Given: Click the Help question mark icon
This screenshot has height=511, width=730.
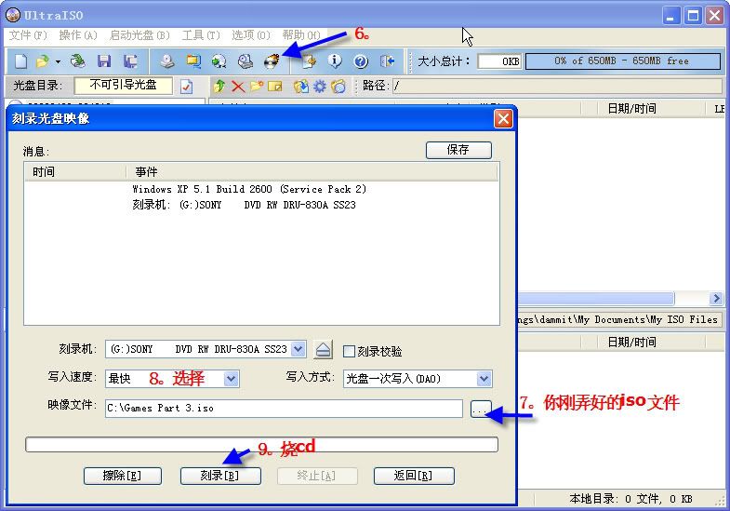Looking at the screenshot, I should coord(361,61).
